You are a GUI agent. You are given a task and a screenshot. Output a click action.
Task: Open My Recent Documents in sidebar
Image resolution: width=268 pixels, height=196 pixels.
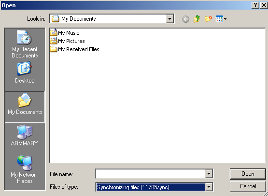25,44
